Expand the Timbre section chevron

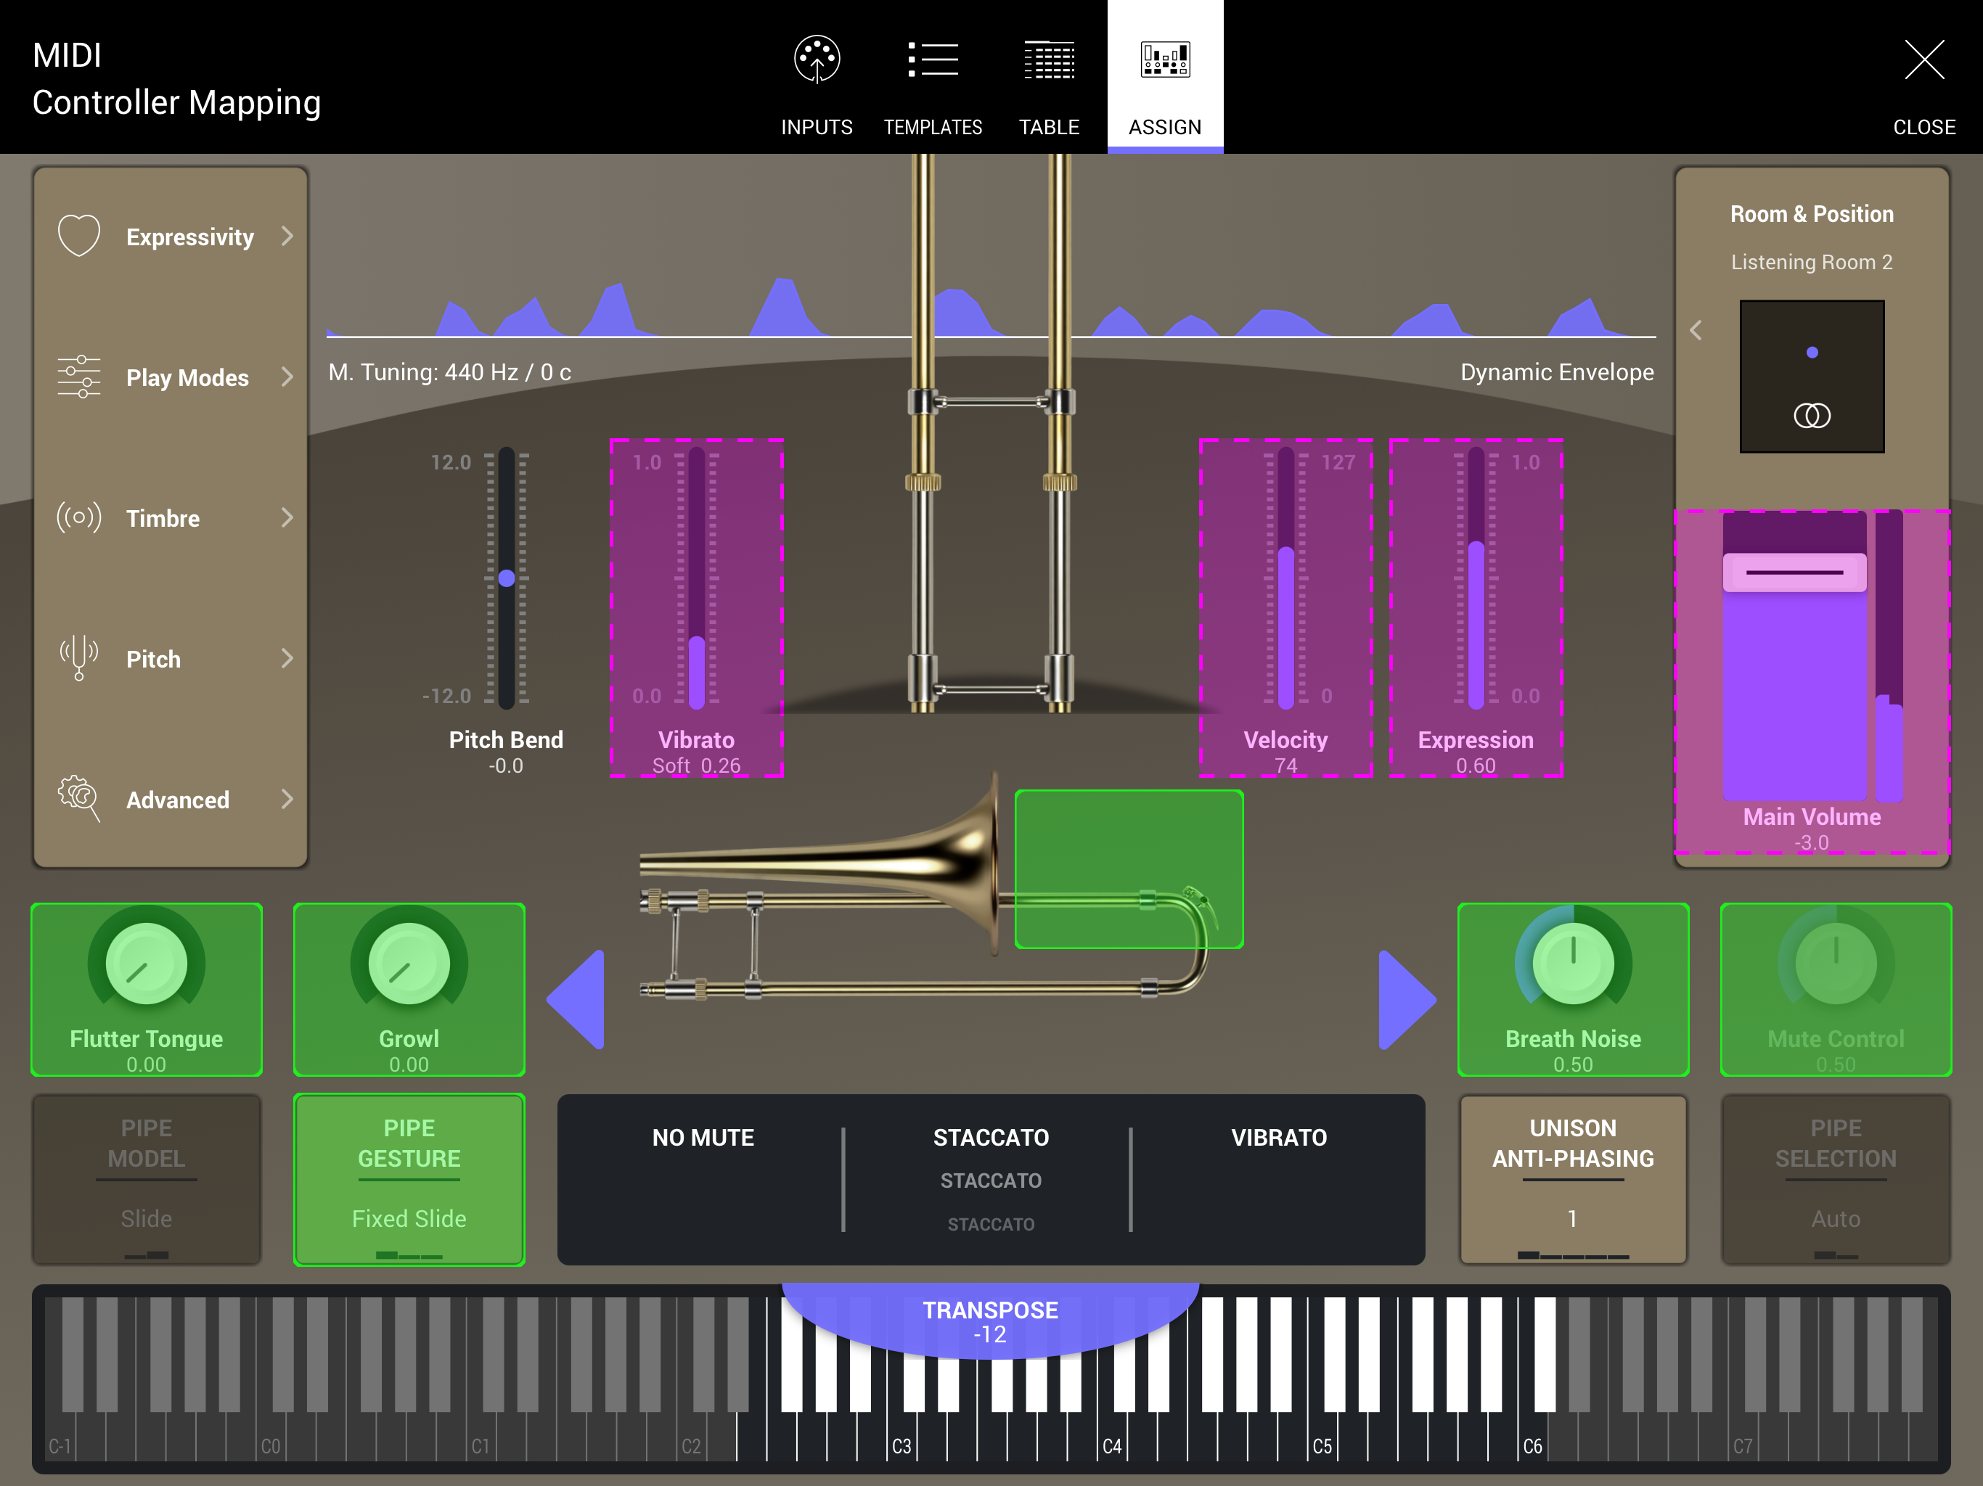[x=287, y=517]
